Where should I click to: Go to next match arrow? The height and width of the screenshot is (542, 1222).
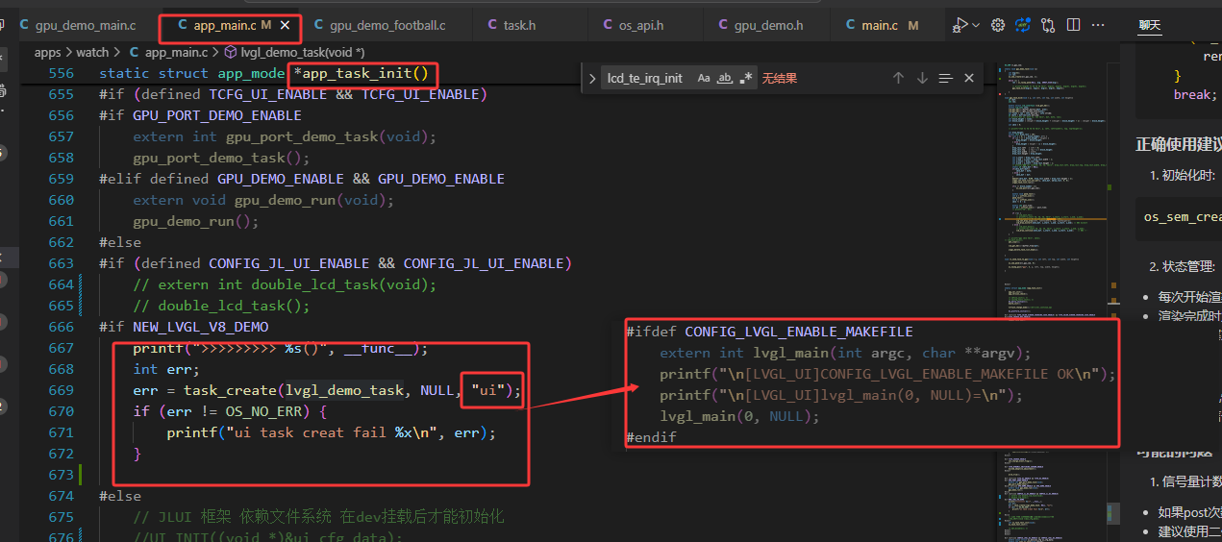tap(922, 78)
